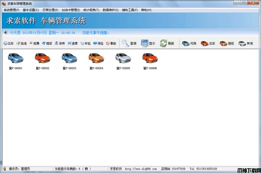Click the 保险 insurance icon
261x173 pixels.
point(98,43)
